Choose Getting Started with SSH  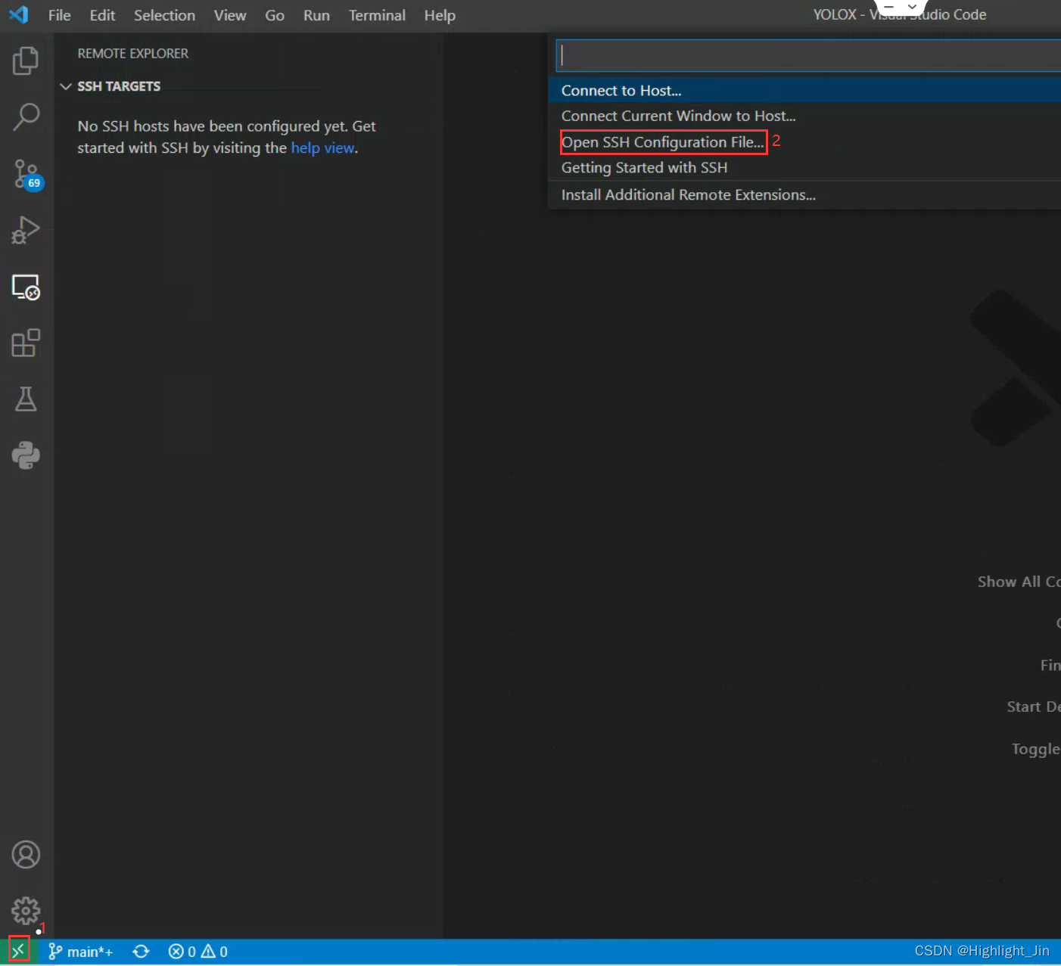coord(804,167)
